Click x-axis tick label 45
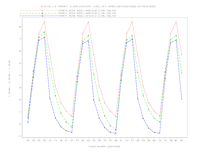The width and height of the screenshot is (198, 153). [110, 140]
